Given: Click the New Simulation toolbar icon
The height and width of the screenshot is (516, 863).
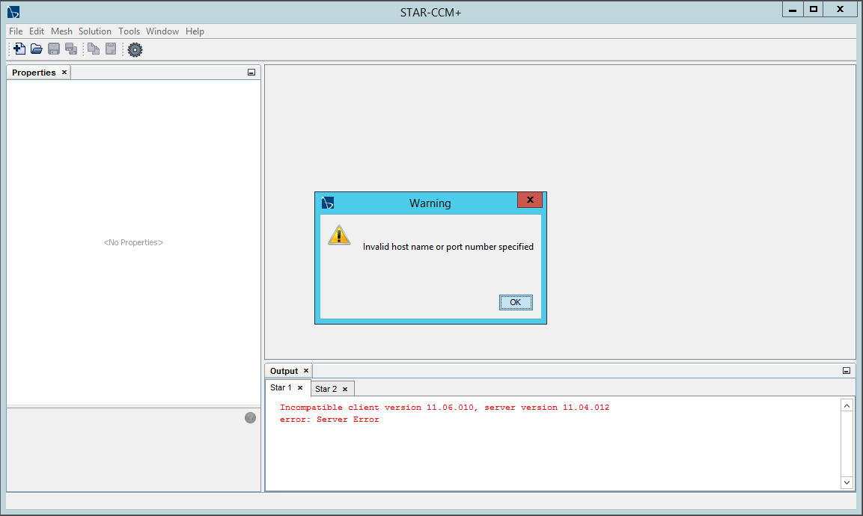Looking at the screenshot, I should [19, 49].
